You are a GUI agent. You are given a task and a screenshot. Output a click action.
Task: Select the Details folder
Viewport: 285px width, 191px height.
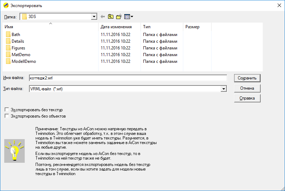point(18,41)
